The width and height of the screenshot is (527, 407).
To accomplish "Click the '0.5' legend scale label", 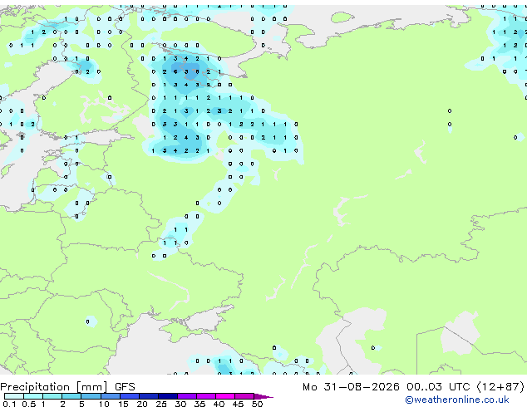I will pos(28,404).
